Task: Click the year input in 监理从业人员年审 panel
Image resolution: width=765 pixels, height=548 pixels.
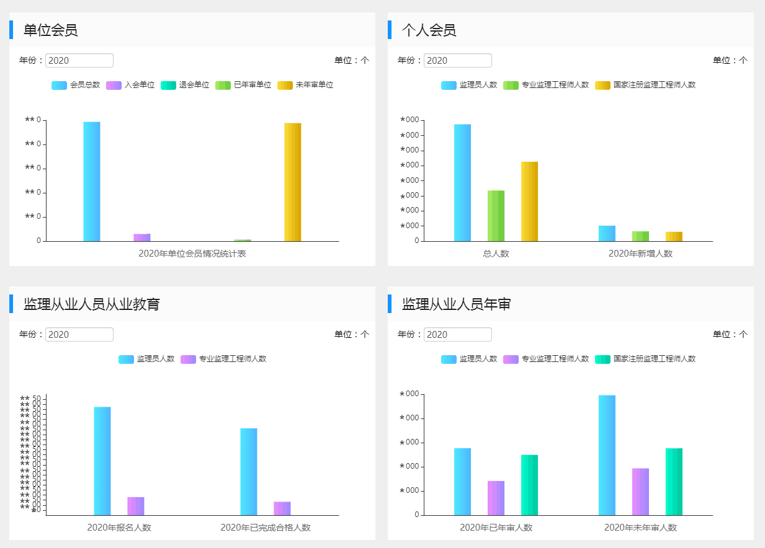Action: tap(458, 335)
